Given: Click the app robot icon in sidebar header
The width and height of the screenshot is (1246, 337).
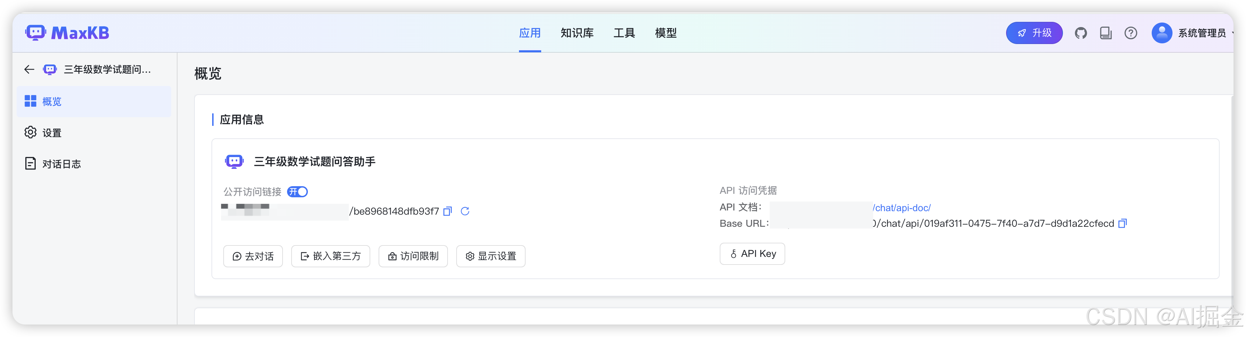Looking at the screenshot, I should (x=50, y=70).
